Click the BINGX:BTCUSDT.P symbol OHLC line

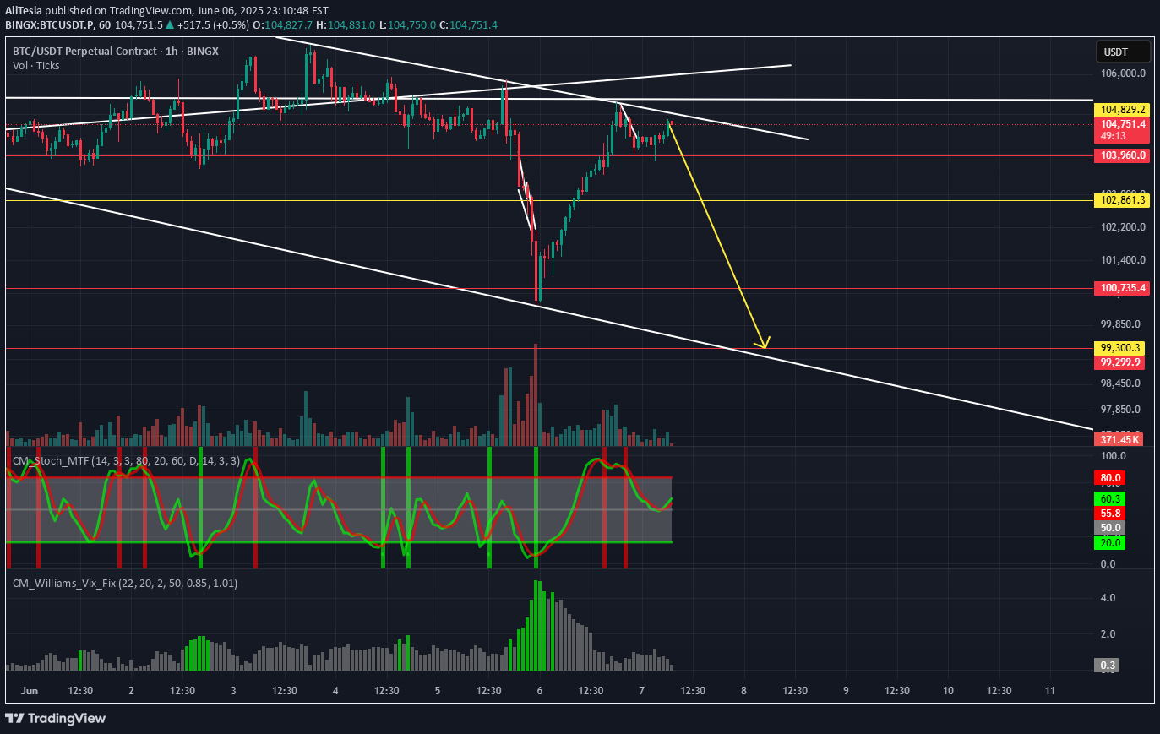click(251, 25)
